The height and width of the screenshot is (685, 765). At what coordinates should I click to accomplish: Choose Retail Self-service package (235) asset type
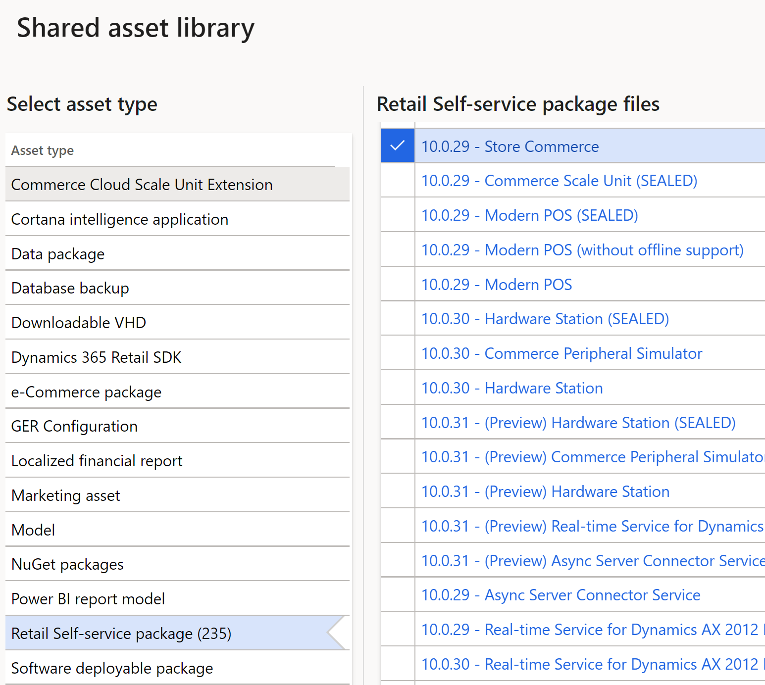[x=177, y=633]
